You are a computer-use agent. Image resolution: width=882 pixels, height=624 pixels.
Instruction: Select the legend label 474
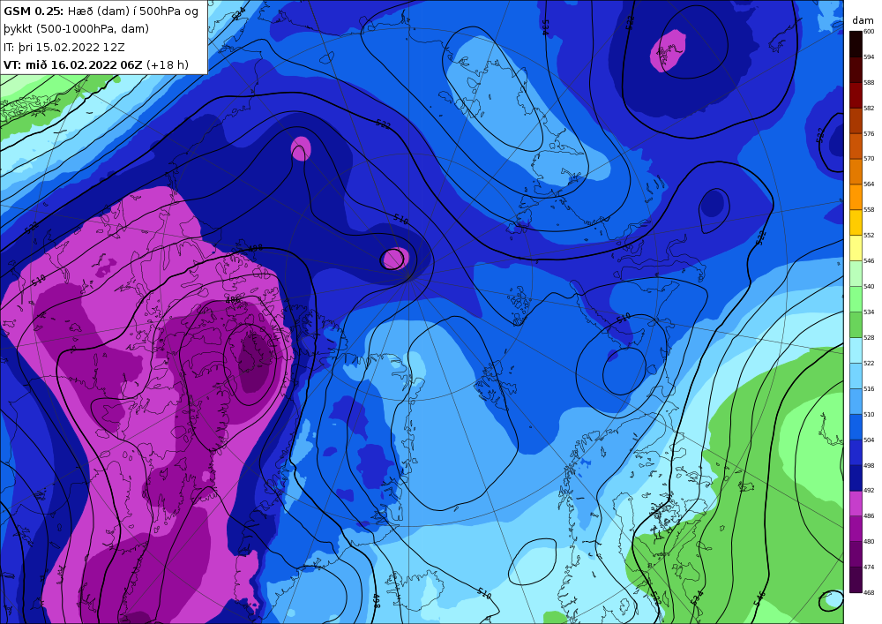(869, 568)
